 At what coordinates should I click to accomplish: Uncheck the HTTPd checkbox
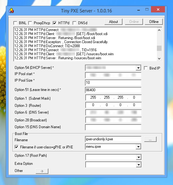tap(55, 23)
